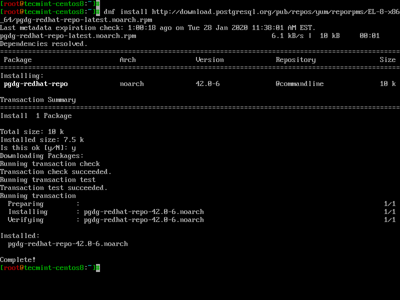Click the '1/1' counter on the Preparing row

tap(390, 203)
